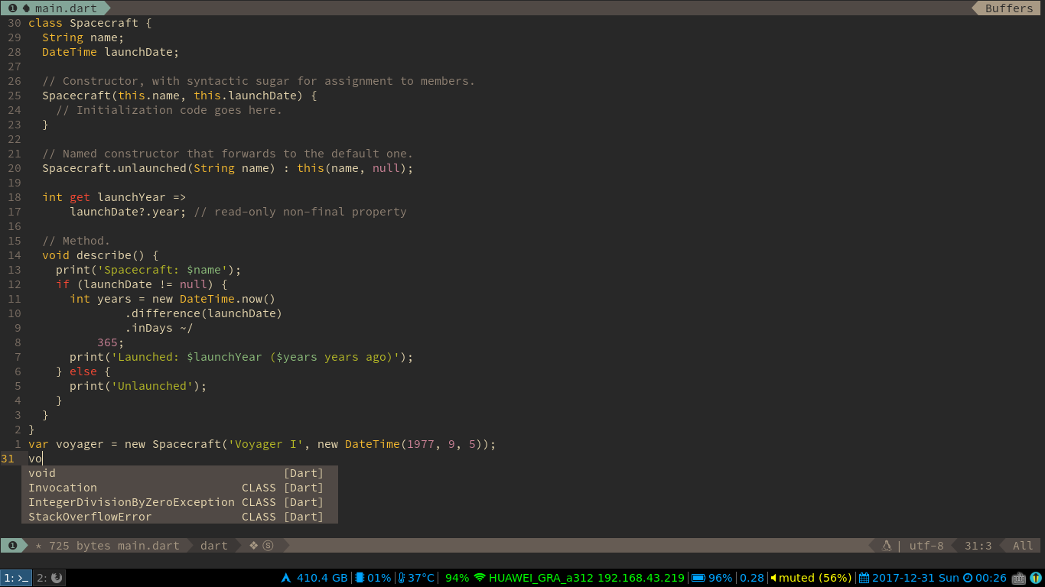Click 'void describe() {' method line
The height and width of the screenshot is (587, 1045).
(100, 255)
